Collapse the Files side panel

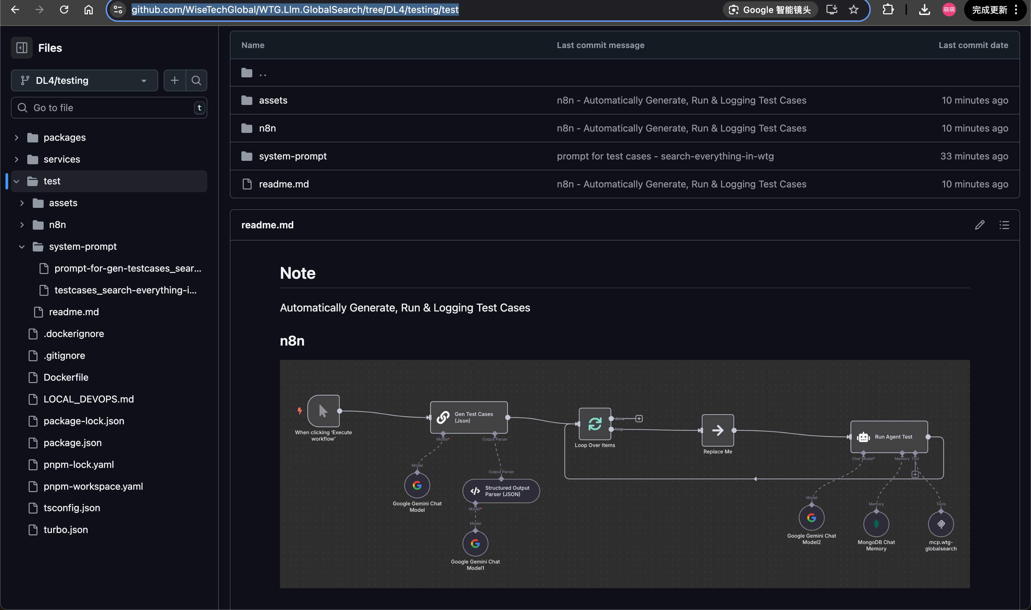[22, 48]
